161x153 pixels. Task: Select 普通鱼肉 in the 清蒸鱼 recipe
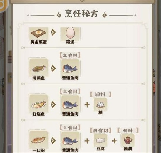(x=70, y=68)
